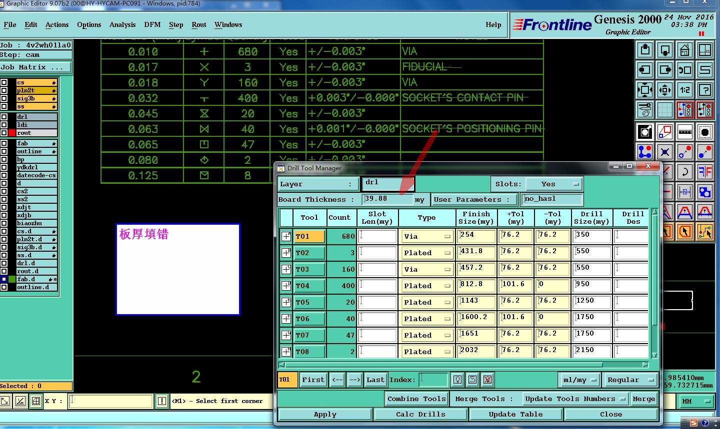This screenshot has width=720, height=429.
Task: Toggle the checkbox for layer rout
Action: (4, 133)
